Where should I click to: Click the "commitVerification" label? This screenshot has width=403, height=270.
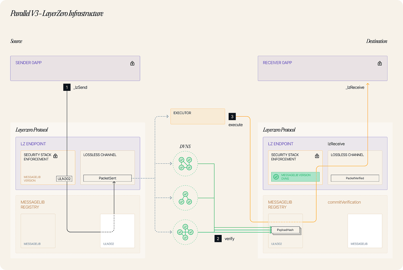(x=344, y=202)
